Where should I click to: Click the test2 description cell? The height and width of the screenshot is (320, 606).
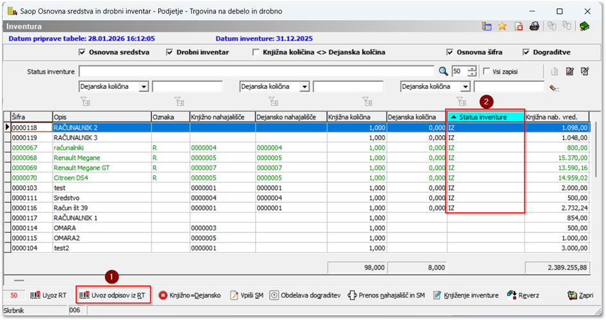point(102,248)
